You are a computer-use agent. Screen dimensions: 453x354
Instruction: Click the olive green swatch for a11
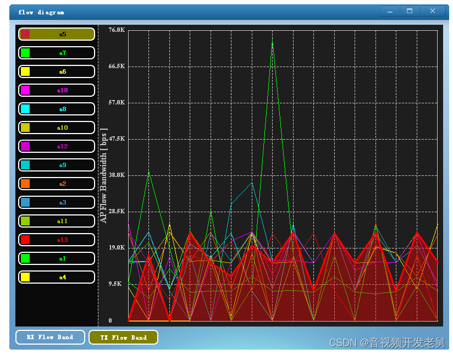(x=25, y=221)
